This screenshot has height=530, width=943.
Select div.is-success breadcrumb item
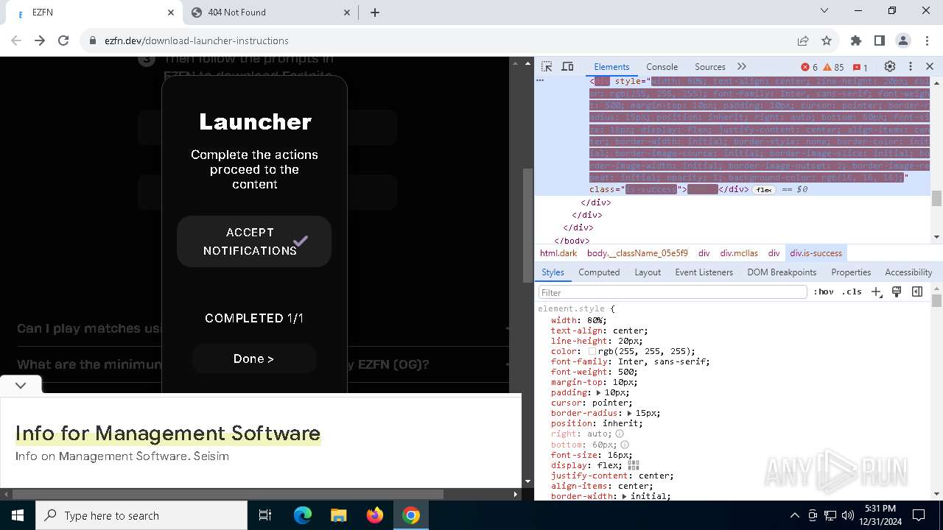point(816,253)
